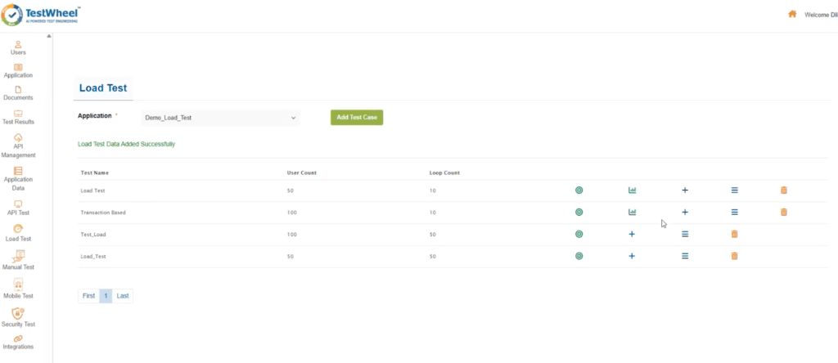Run the Load Test row target icon
Image resolution: width=838 pixels, height=363 pixels.
click(579, 190)
